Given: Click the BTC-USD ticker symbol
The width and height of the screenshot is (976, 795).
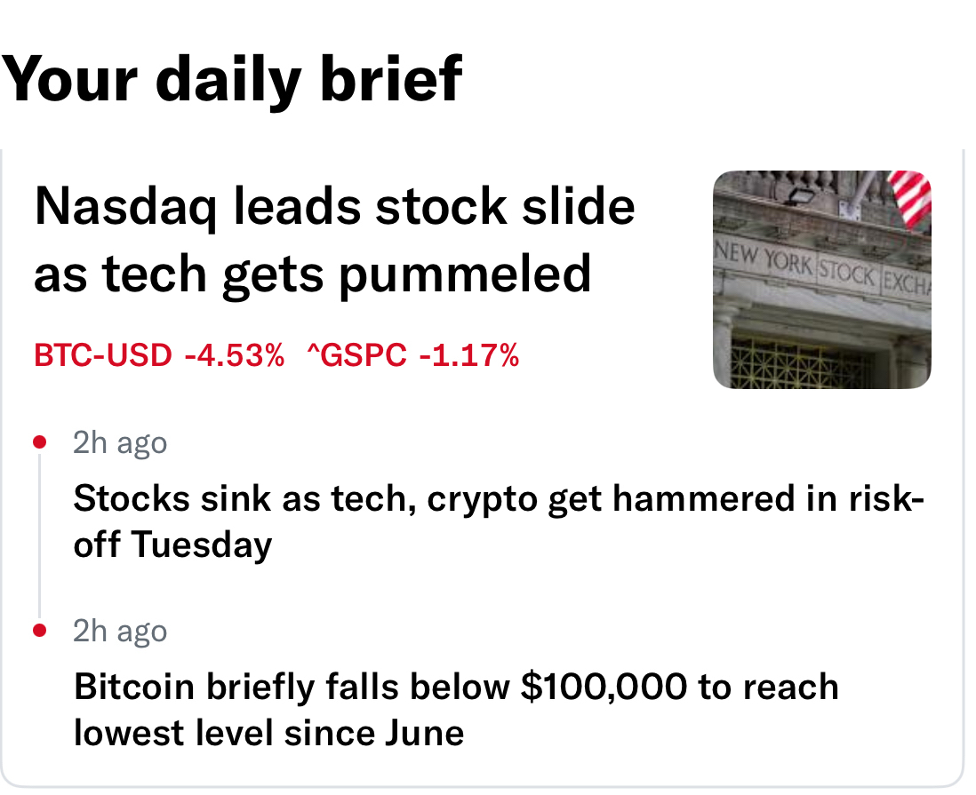Looking at the screenshot, I should [102, 356].
